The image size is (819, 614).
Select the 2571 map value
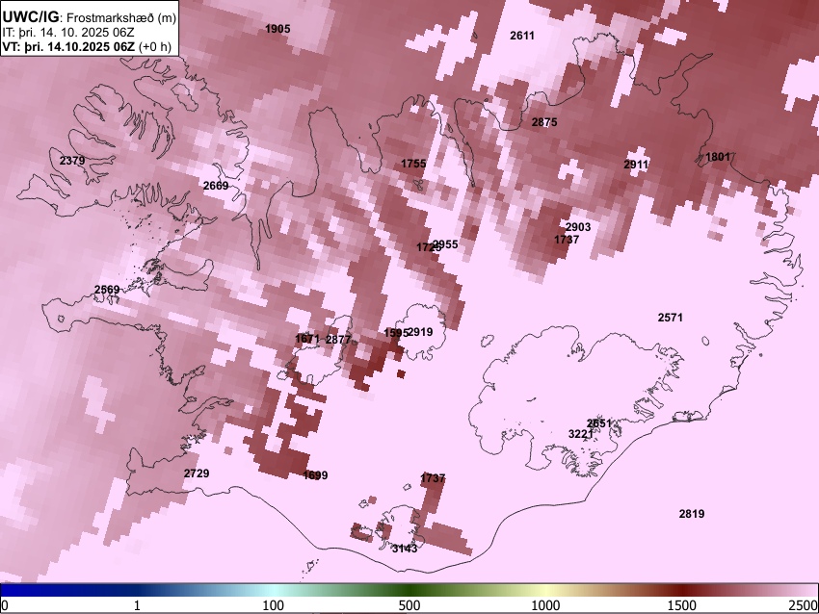[x=671, y=318]
